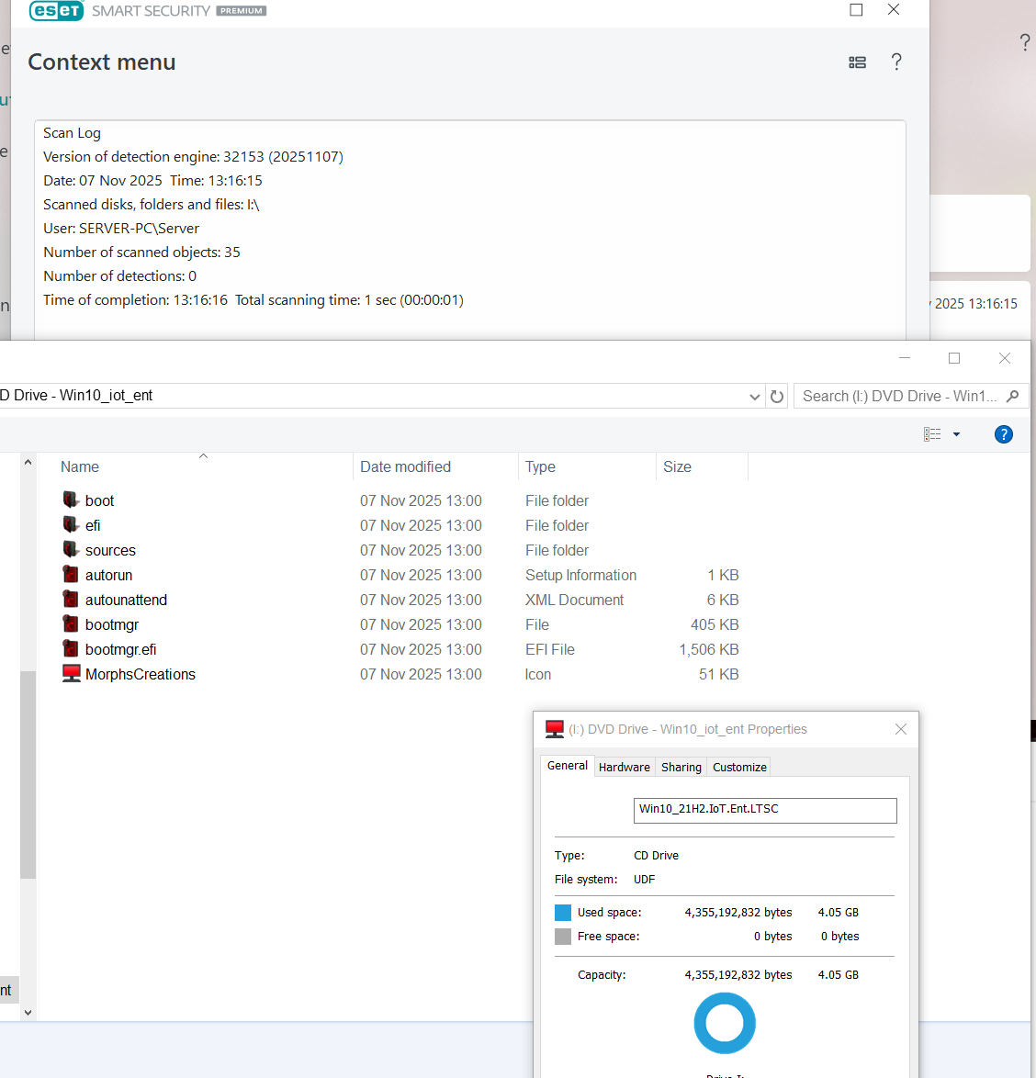The width and height of the screenshot is (1036, 1078).
Task: Click the efi folder icon
Action: click(70, 524)
